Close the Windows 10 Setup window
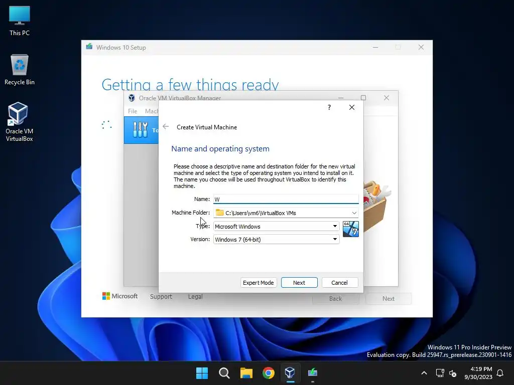The image size is (514, 385). (x=421, y=47)
